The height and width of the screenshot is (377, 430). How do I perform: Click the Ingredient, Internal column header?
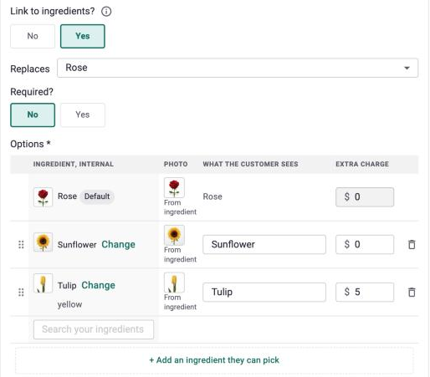click(74, 164)
